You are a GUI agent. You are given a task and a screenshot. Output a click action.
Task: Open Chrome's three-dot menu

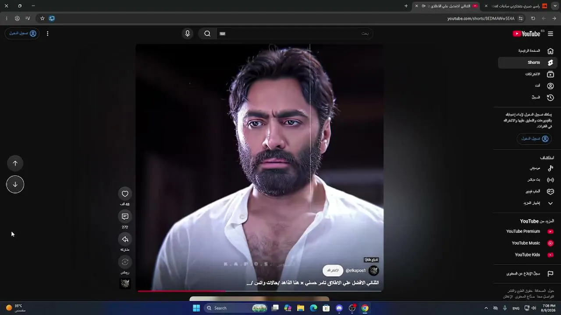point(6,18)
